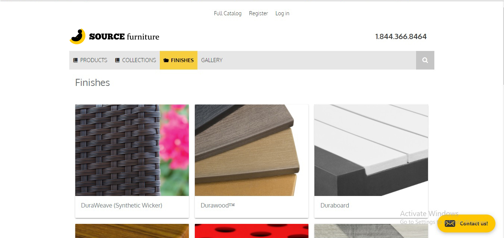Open the Collections menu item
The image size is (504, 238).
(x=136, y=60)
